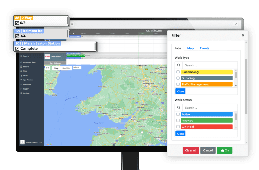The image size is (259, 170).
Task: Click the Reports icon in sidebar
Action: [x=21, y=56]
